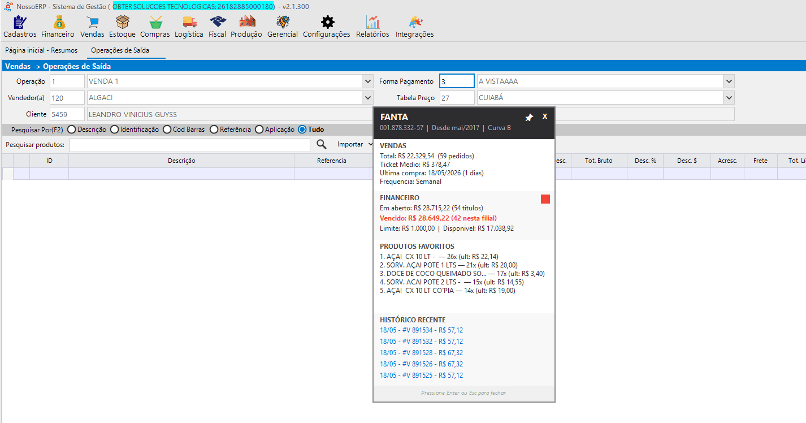Select Descrição search radio button
The image size is (806, 423).
71,130
